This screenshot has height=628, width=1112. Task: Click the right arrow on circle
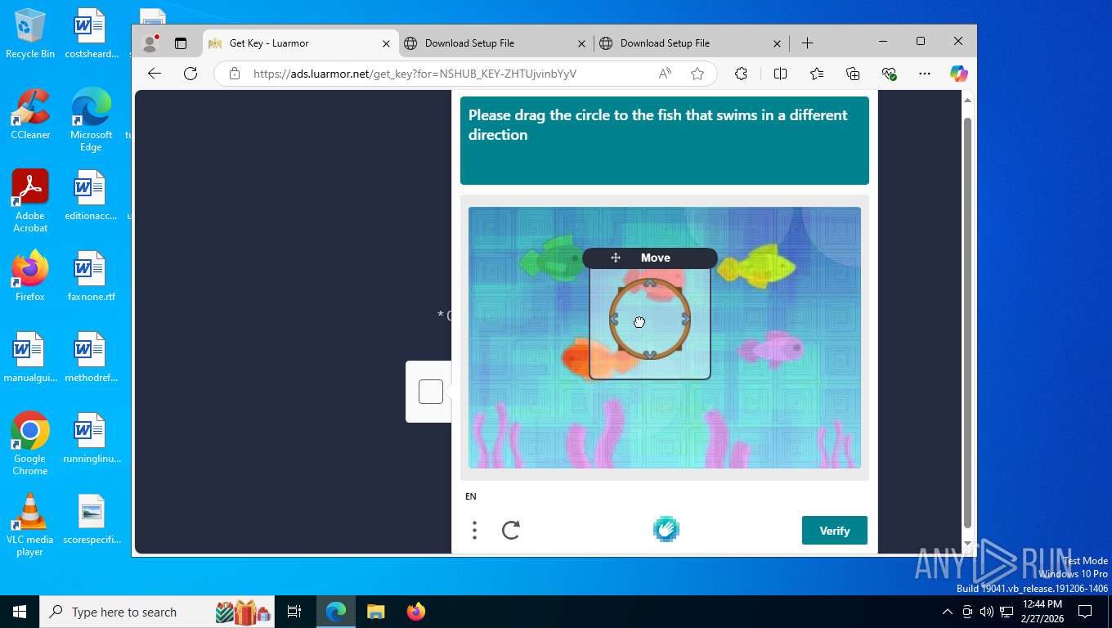[686, 319]
